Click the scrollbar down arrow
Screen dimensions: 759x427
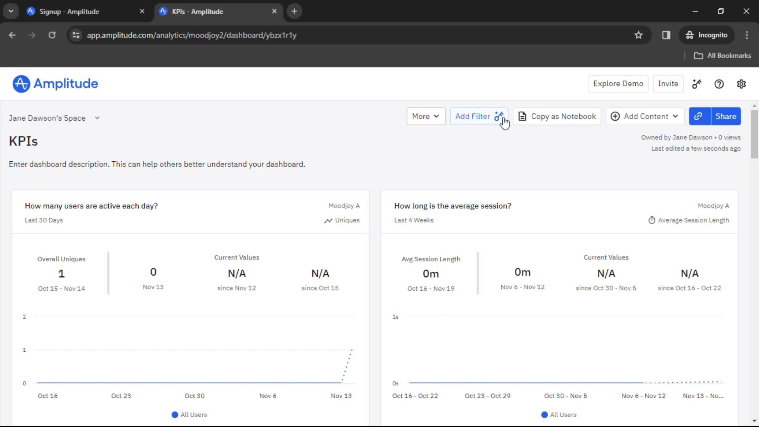point(754,421)
